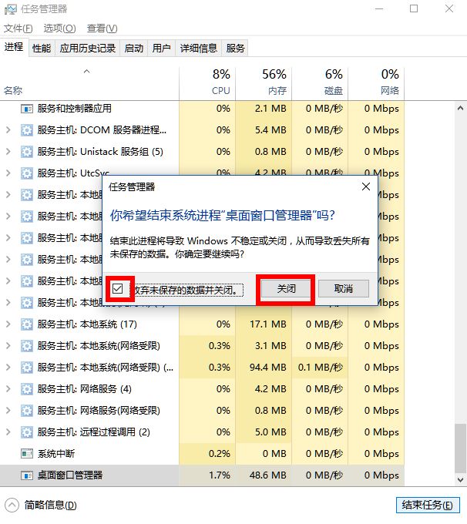Viewport: 467px width, 524px height.
Task: Click gear icon of UtcSvc service host
Action: [x=27, y=173]
